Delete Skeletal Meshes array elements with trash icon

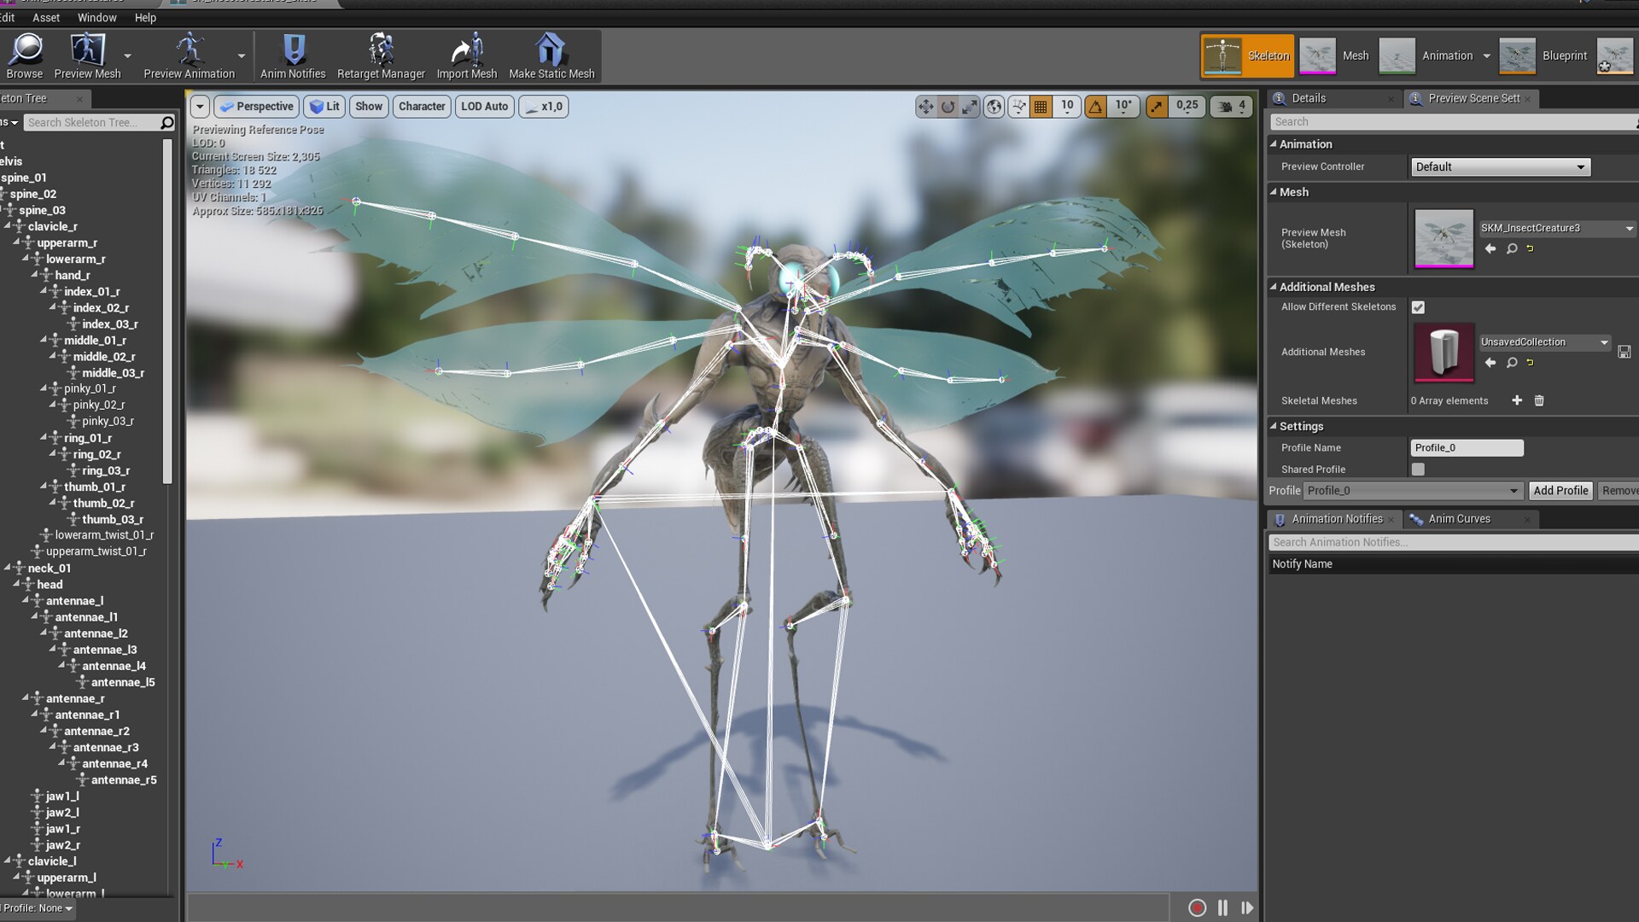(1539, 400)
